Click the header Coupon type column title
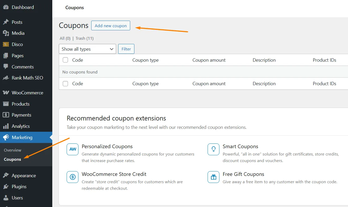 pos(146,60)
